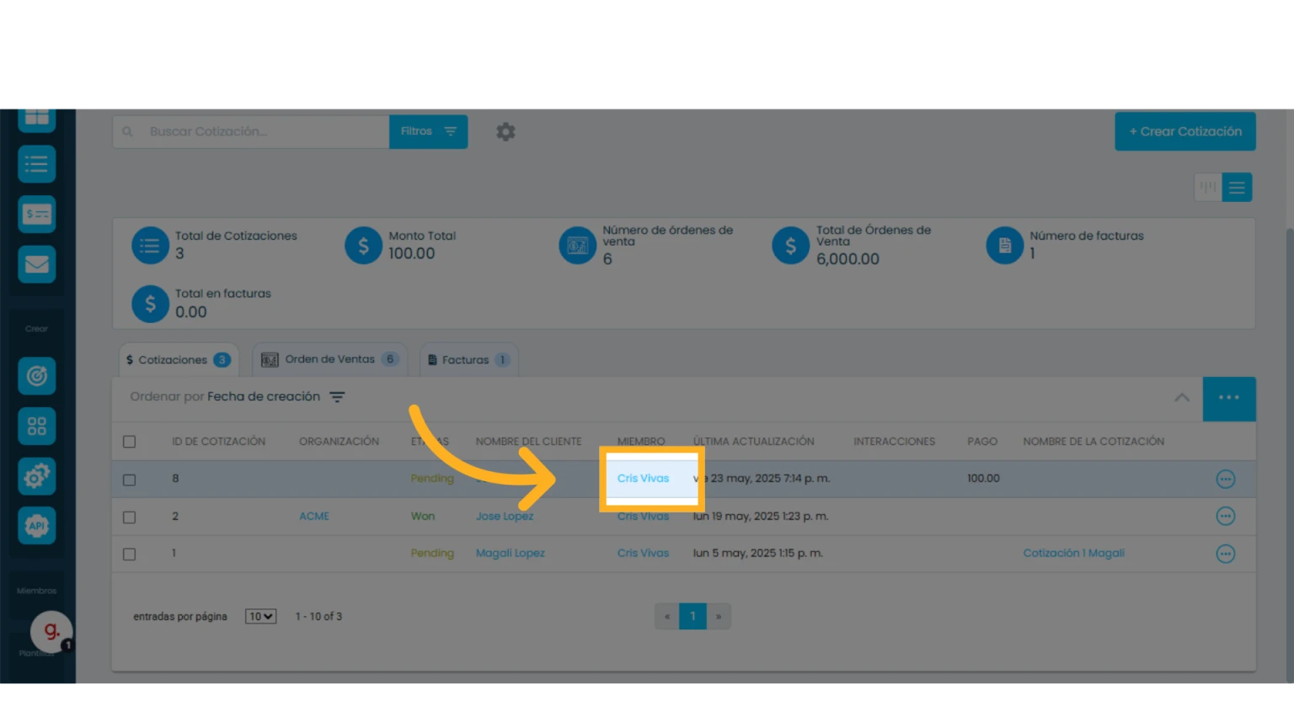Open the gears settings sidebar icon
1294x727 pixels.
pyautogui.click(x=36, y=476)
